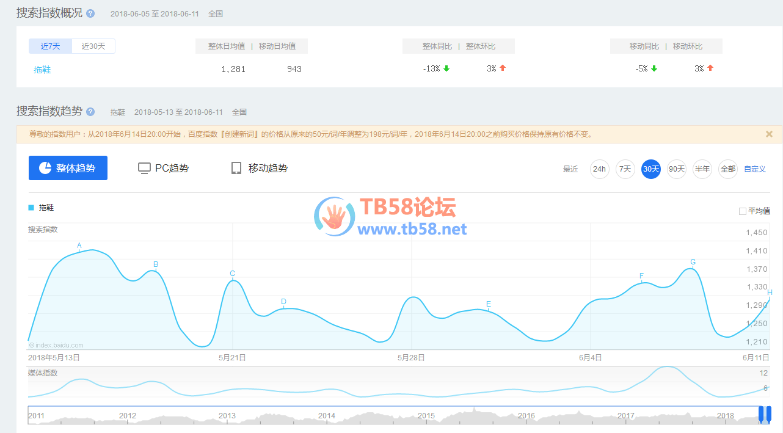Select the 7天 time range

[625, 169]
